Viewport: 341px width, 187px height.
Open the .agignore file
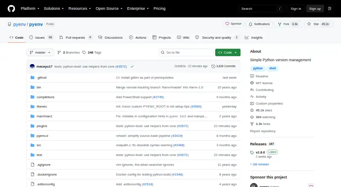(x=43, y=164)
